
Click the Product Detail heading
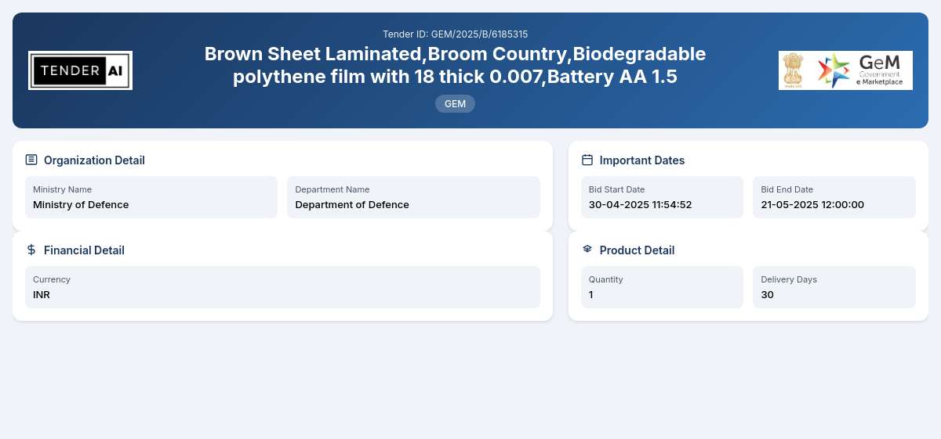[x=637, y=250]
